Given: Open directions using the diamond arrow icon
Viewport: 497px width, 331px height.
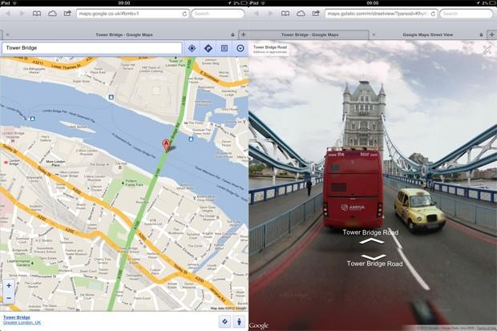Looking at the screenshot, I should click(208, 48).
